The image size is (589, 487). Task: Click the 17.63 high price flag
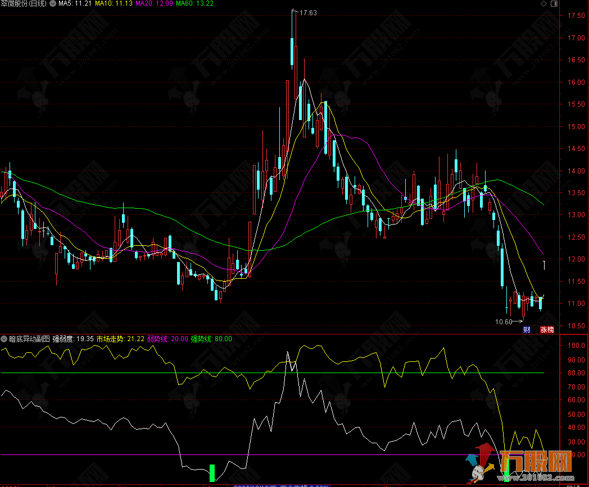[307, 12]
